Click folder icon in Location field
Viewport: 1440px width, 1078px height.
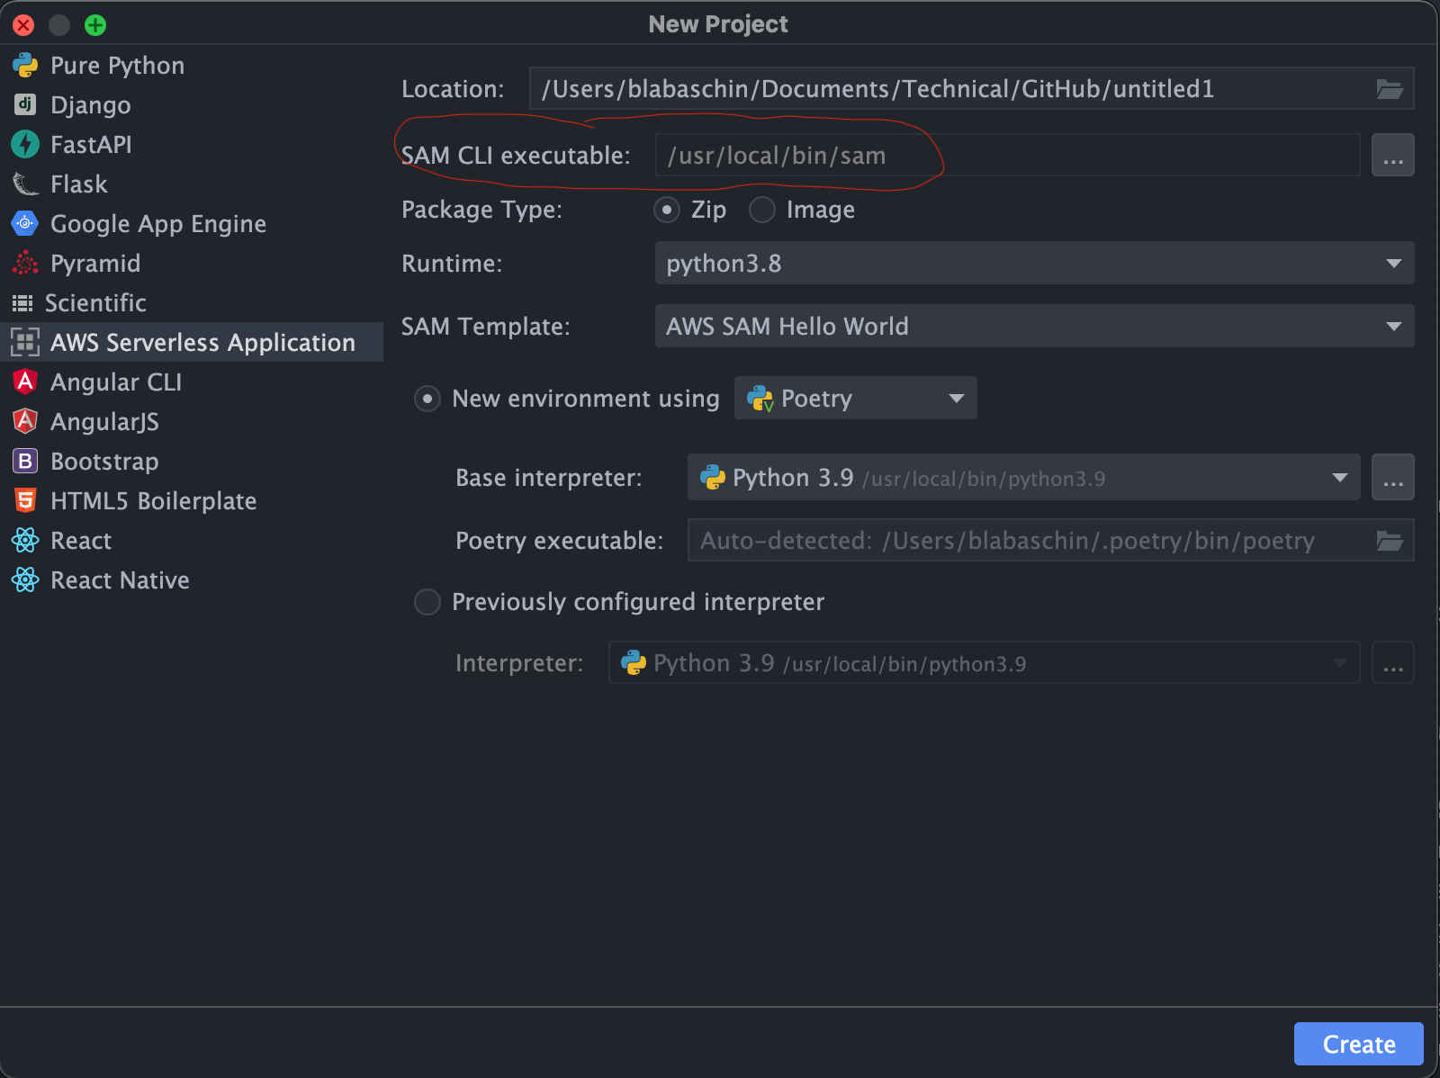pyautogui.click(x=1390, y=89)
